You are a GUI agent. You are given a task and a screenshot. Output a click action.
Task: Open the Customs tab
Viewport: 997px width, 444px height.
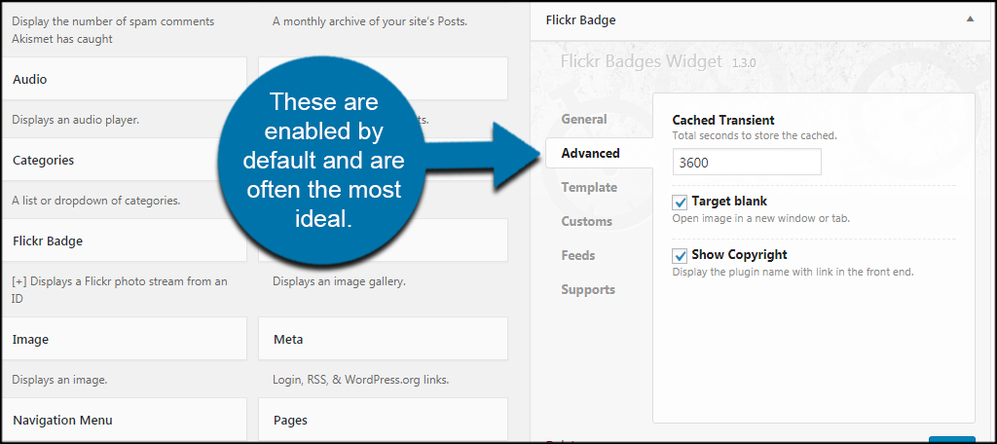click(x=586, y=221)
